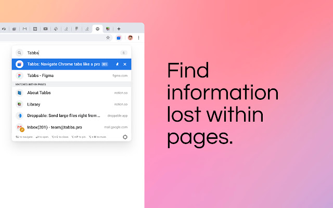333x208 pixels.
Task: Pin the highlighted Tabbs tab
Action: (117, 64)
